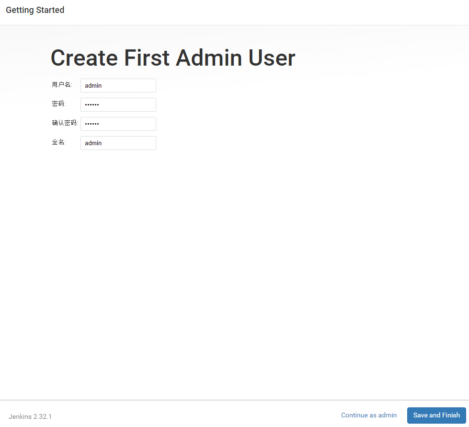Click the Create First Admin User heading
The height and width of the screenshot is (427, 469).
(x=173, y=58)
